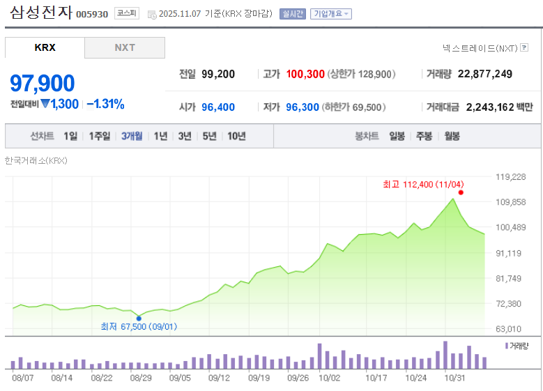Click the change rate -1.31%

pos(106,104)
